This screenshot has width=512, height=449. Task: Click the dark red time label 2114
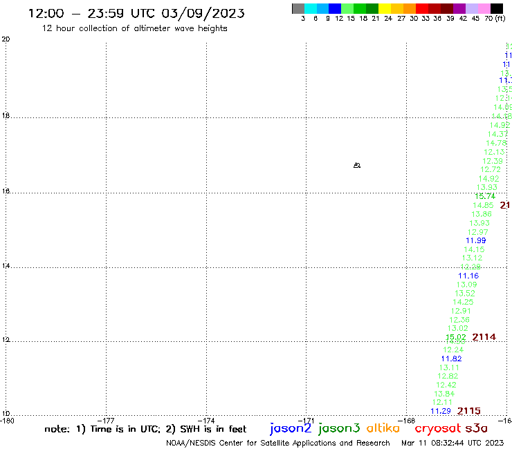click(x=484, y=337)
